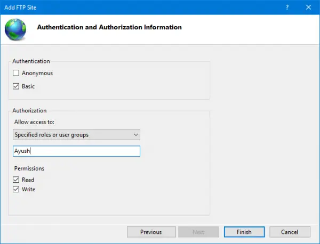320x244 pixels.
Task: Open the Allow access to dropdown
Action: (76, 135)
